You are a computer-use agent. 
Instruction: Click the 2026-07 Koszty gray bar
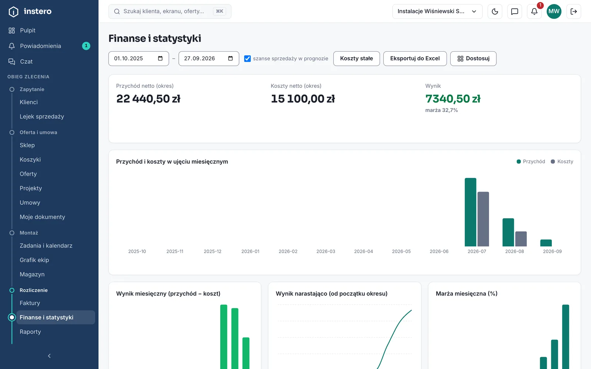coord(483,219)
